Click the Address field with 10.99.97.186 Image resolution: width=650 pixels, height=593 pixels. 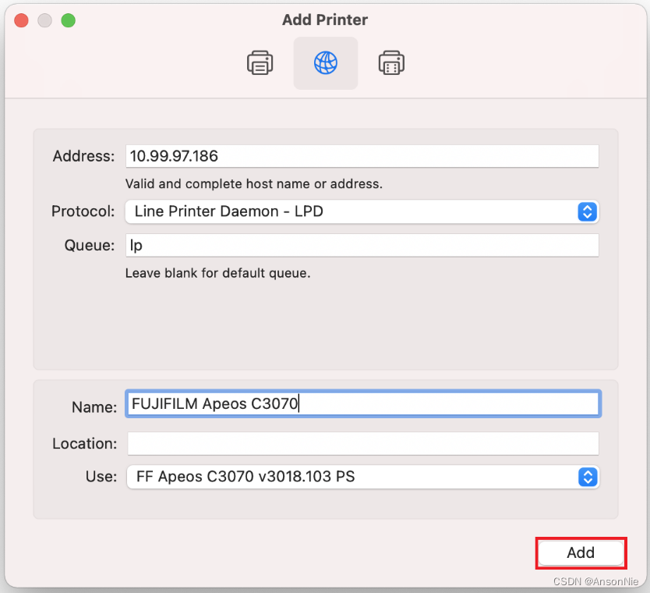point(362,156)
